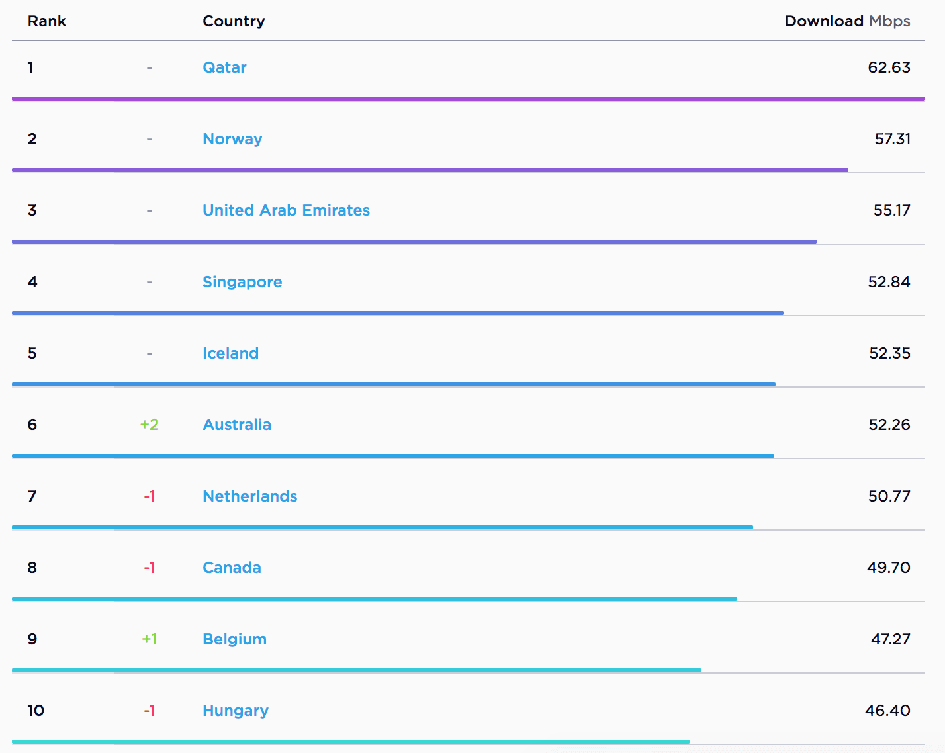This screenshot has width=945, height=753.
Task: Click Australia's +2 rank change
Action: tap(150, 425)
